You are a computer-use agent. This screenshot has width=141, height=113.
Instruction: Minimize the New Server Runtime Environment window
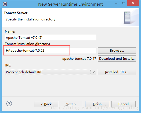click(x=116, y=3)
